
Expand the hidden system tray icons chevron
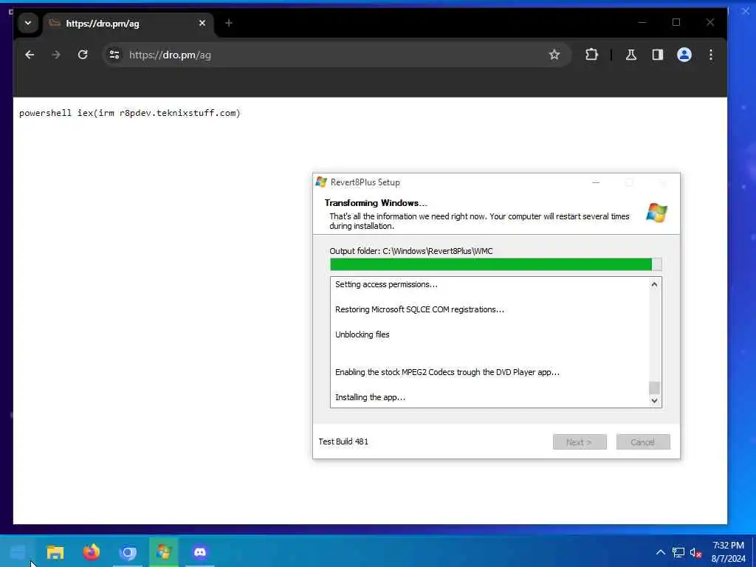[661, 552]
